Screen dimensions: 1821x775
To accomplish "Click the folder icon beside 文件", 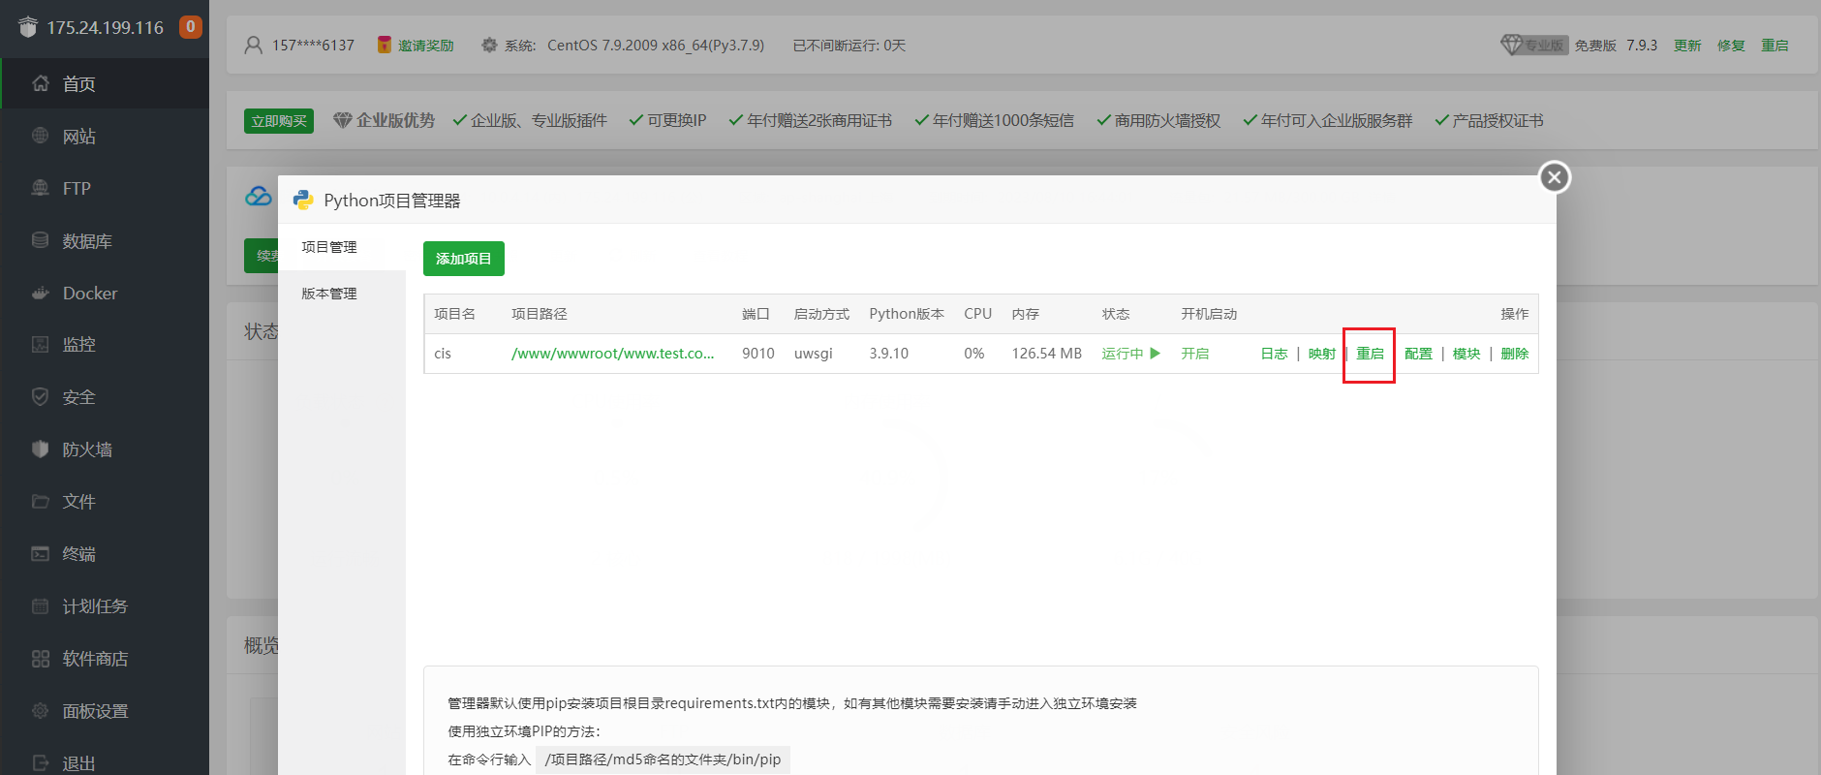I will click(41, 501).
